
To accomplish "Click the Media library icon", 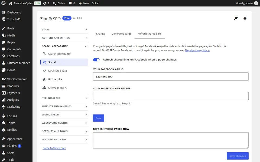I will click(4, 35).
